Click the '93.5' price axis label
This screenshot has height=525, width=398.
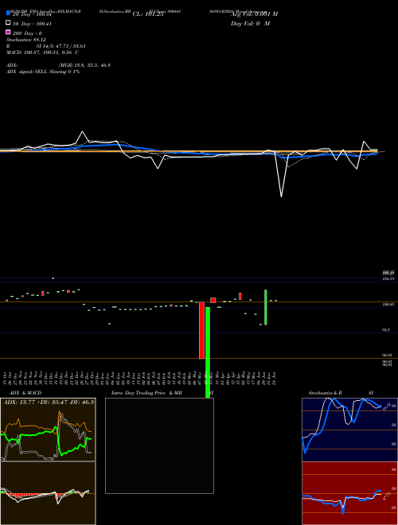coord(386,330)
